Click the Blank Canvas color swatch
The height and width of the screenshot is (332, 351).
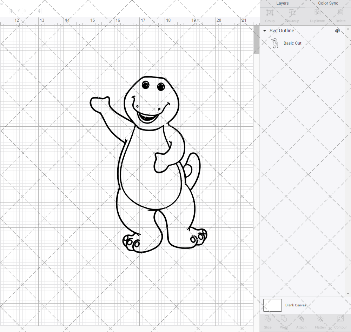tap(272, 305)
